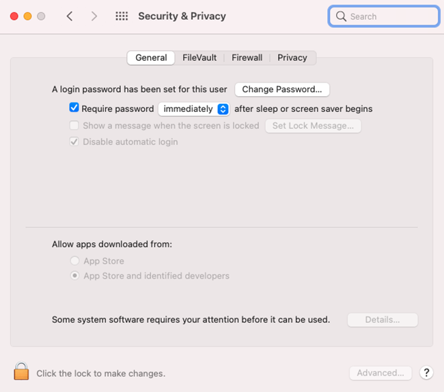This screenshot has width=444, height=392.
Task: Switch to the FileVault tab
Action: [199, 58]
